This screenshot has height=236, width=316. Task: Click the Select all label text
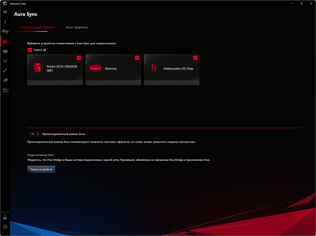coord(40,50)
